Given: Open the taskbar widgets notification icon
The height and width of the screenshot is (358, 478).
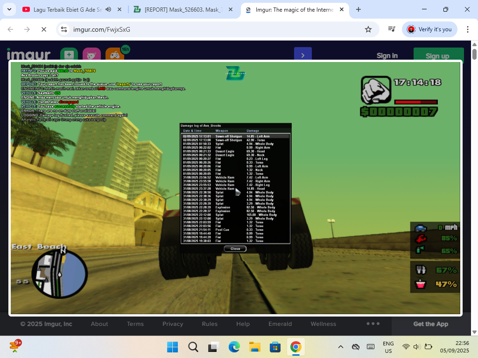Looking at the screenshot, I should pyautogui.click(x=15, y=346).
